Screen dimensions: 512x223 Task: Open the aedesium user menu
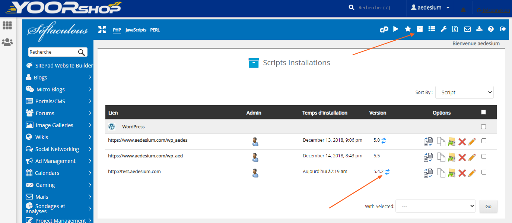(431, 8)
